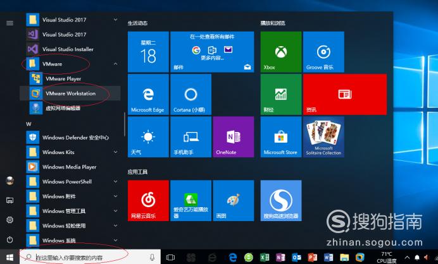Viewport: 438px width, 264px height.
Task: Click the notification bell tray icon
Action: pos(416,257)
